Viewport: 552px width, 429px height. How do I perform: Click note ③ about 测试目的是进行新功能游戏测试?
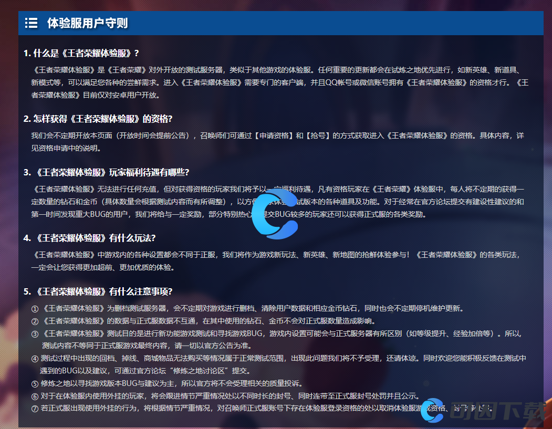(276, 340)
